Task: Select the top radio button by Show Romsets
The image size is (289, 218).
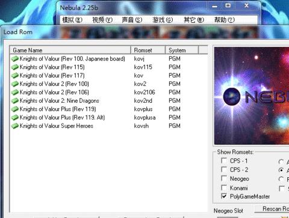Action: point(281,162)
